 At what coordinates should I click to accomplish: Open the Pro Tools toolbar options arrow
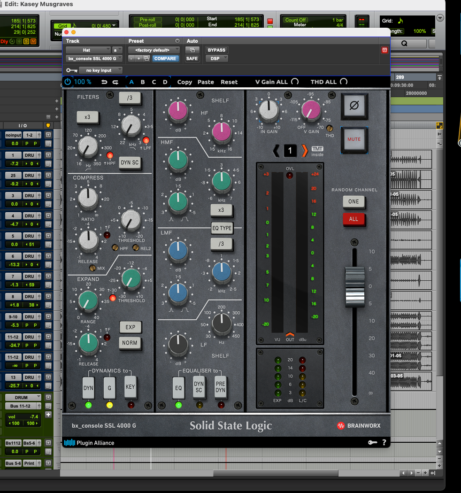tap(440, 18)
